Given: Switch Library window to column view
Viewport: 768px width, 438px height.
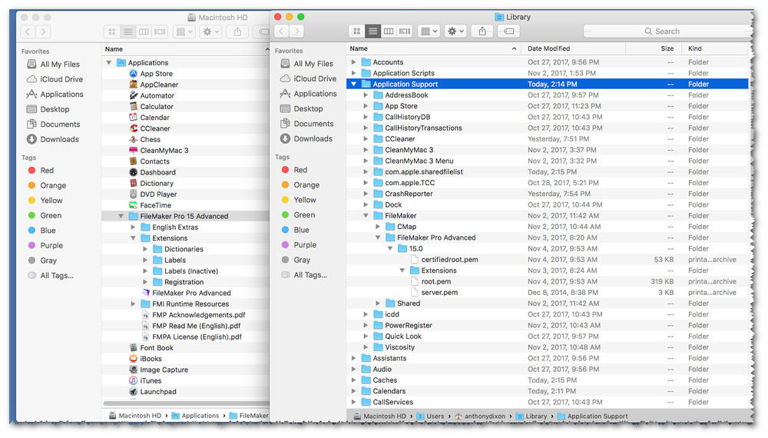Looking at the screenshot, I should pos(389,32).
